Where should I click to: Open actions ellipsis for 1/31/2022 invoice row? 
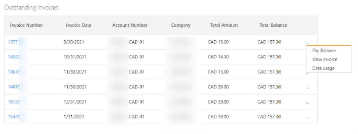[307, 118]
